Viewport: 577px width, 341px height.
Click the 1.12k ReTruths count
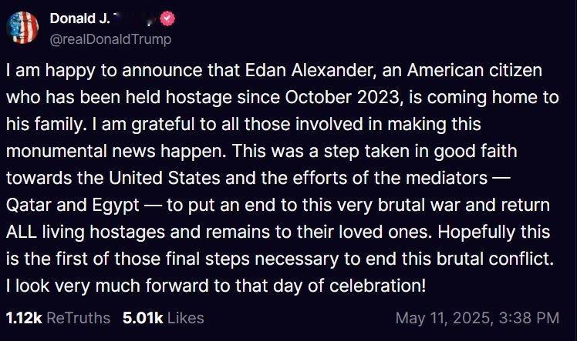click(x=24, y=318)
